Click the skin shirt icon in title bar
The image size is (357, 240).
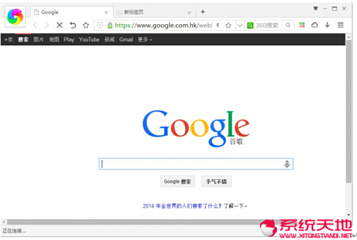316,8
